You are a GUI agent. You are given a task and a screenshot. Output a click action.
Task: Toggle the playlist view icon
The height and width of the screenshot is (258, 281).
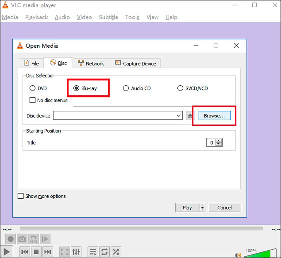click(x=93, y=251)
